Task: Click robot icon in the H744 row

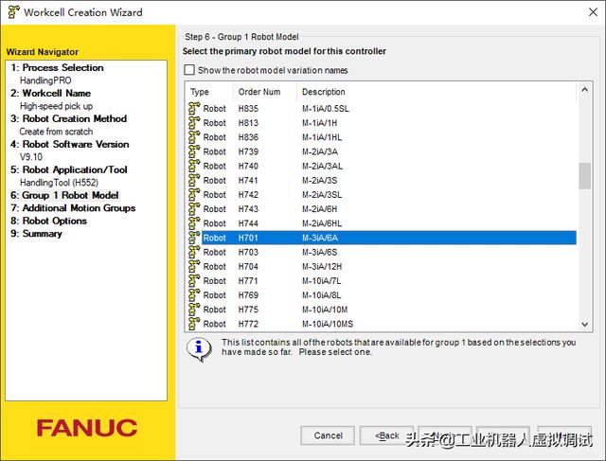Action: point(194,223)
